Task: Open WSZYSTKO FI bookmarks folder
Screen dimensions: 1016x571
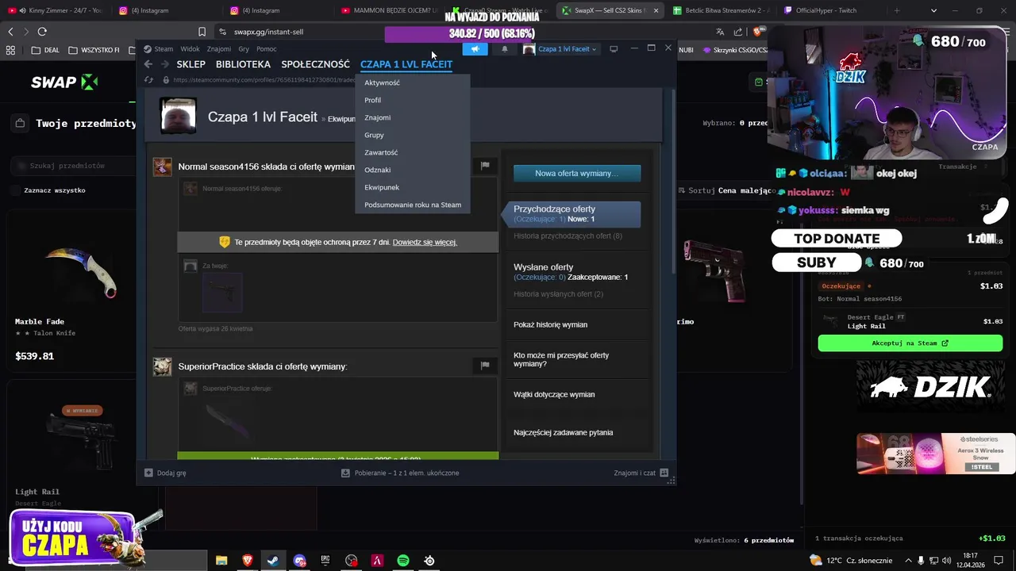Action: pyautogui.click(x=94, y=50)
